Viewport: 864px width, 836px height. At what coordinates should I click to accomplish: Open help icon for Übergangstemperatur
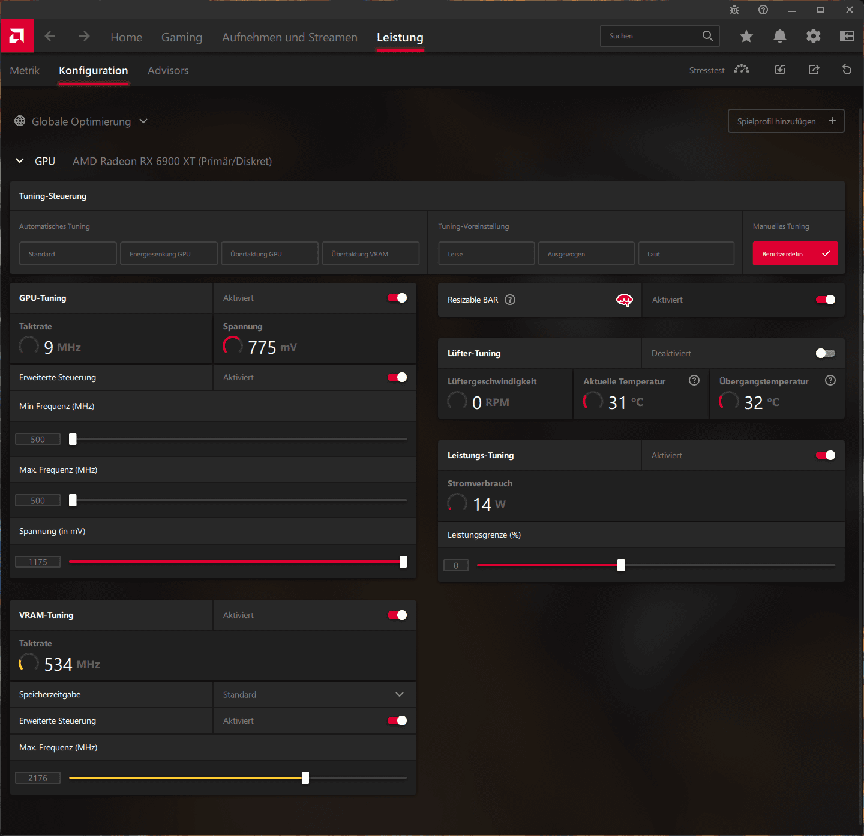pyautogui.click(x=830, y=380)
